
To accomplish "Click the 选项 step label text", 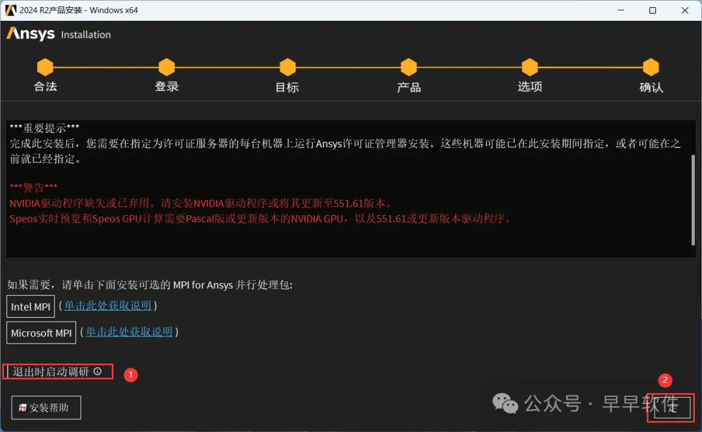I will click(x=530, y=86).
